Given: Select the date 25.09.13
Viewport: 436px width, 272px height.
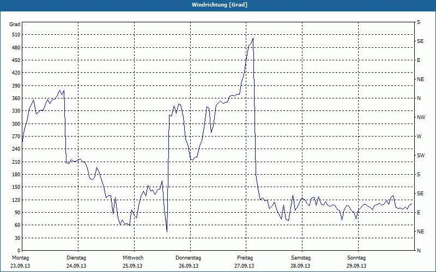Looking at the screenshot, I should (132, 266).
